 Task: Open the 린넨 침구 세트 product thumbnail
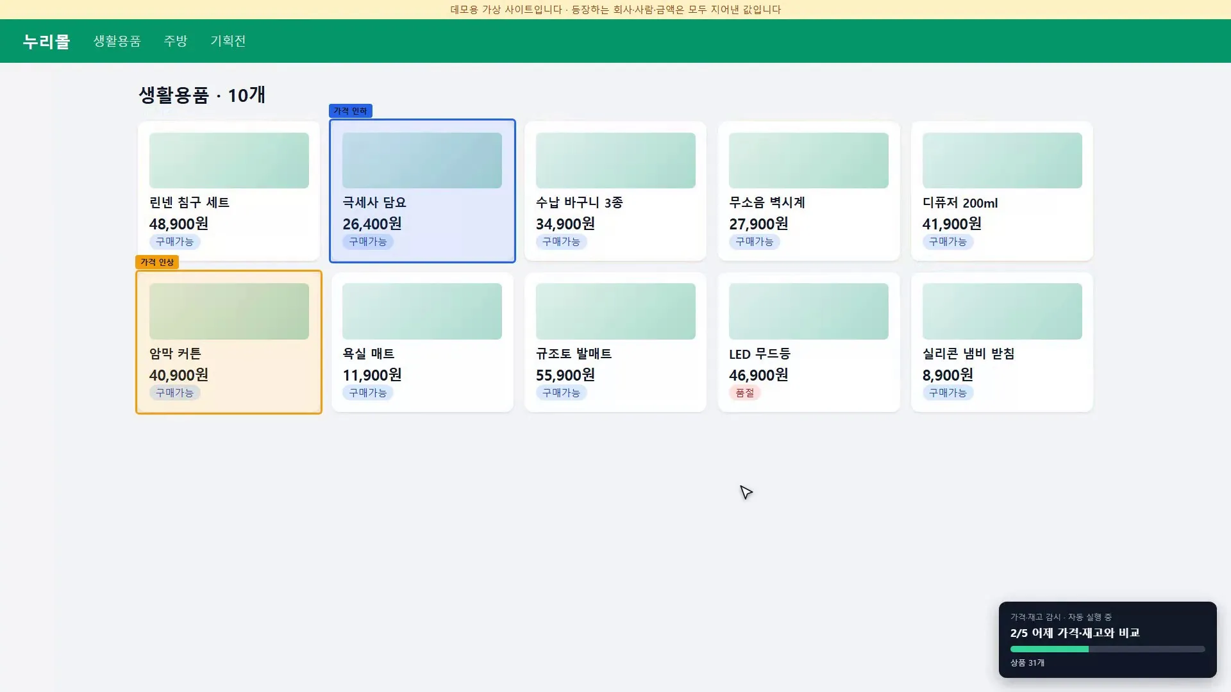pyautogui.click(x=229, y=160)
